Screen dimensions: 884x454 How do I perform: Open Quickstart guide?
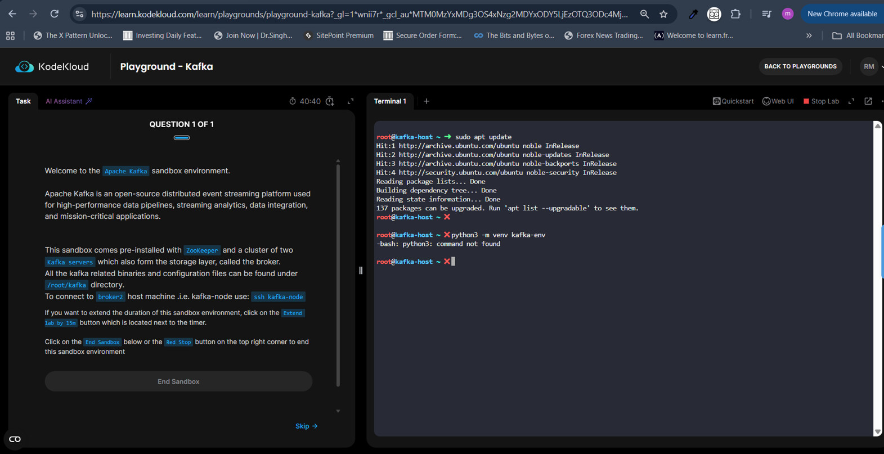pos(733,101)
